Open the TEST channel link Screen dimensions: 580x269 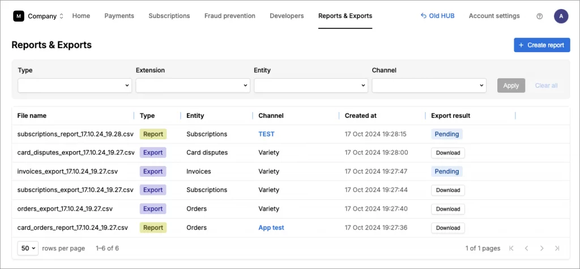(266, 134)
